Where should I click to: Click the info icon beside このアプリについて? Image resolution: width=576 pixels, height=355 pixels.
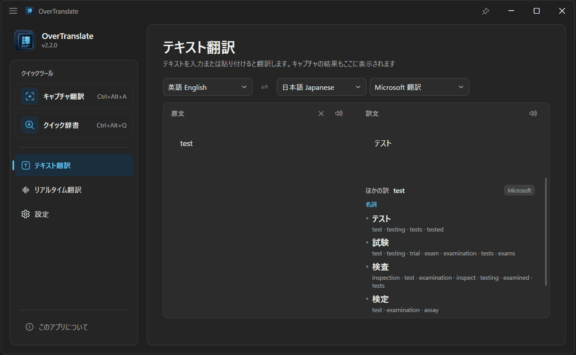30,327
